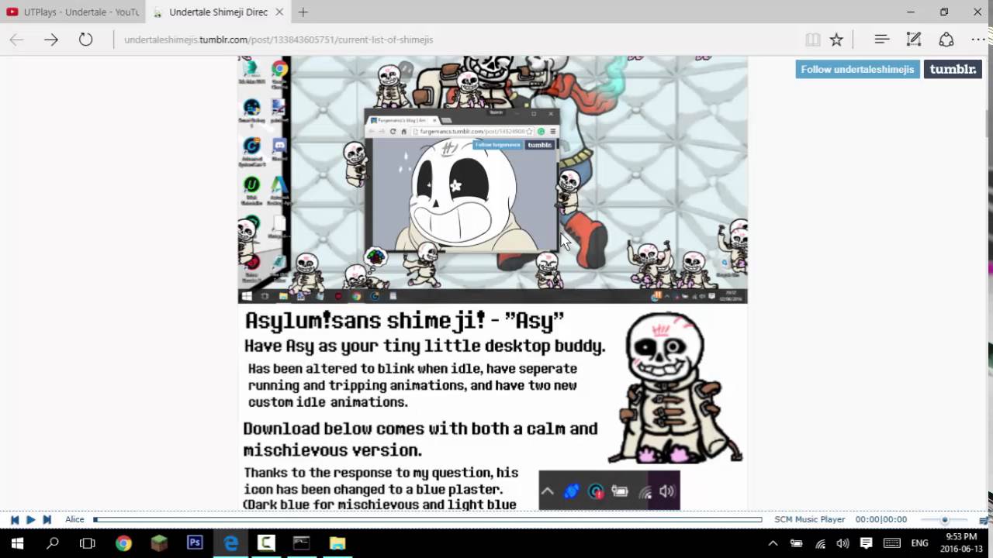Adjust the SCM player volume slider
Image resolution: width=993 pixels, height=558 pixels.
944,520
